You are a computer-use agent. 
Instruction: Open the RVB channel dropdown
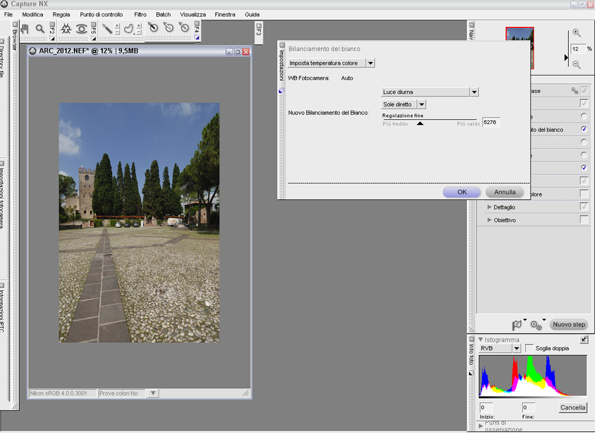pos(517,348)
